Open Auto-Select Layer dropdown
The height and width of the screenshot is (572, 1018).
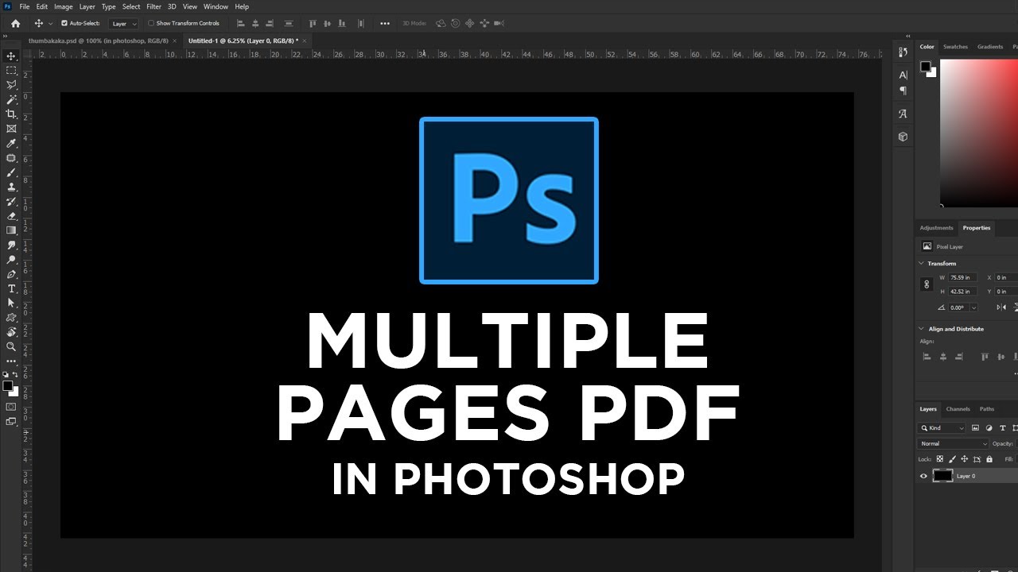pyautogui.click(x=123, y=24)
